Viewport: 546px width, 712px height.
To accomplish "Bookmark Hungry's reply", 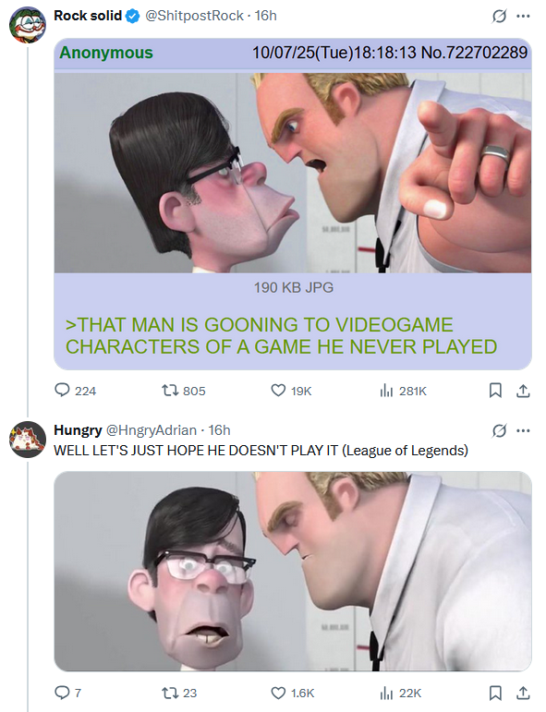I will 495,693.
